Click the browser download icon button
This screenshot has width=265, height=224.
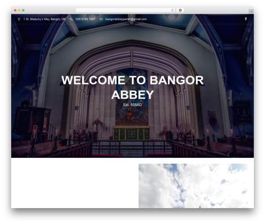[x=180, y=10]
